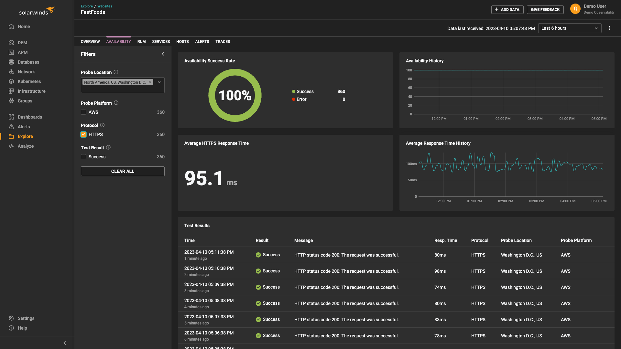Open the Traces tab
The image size is (621, 349).
tap(223, 41)
